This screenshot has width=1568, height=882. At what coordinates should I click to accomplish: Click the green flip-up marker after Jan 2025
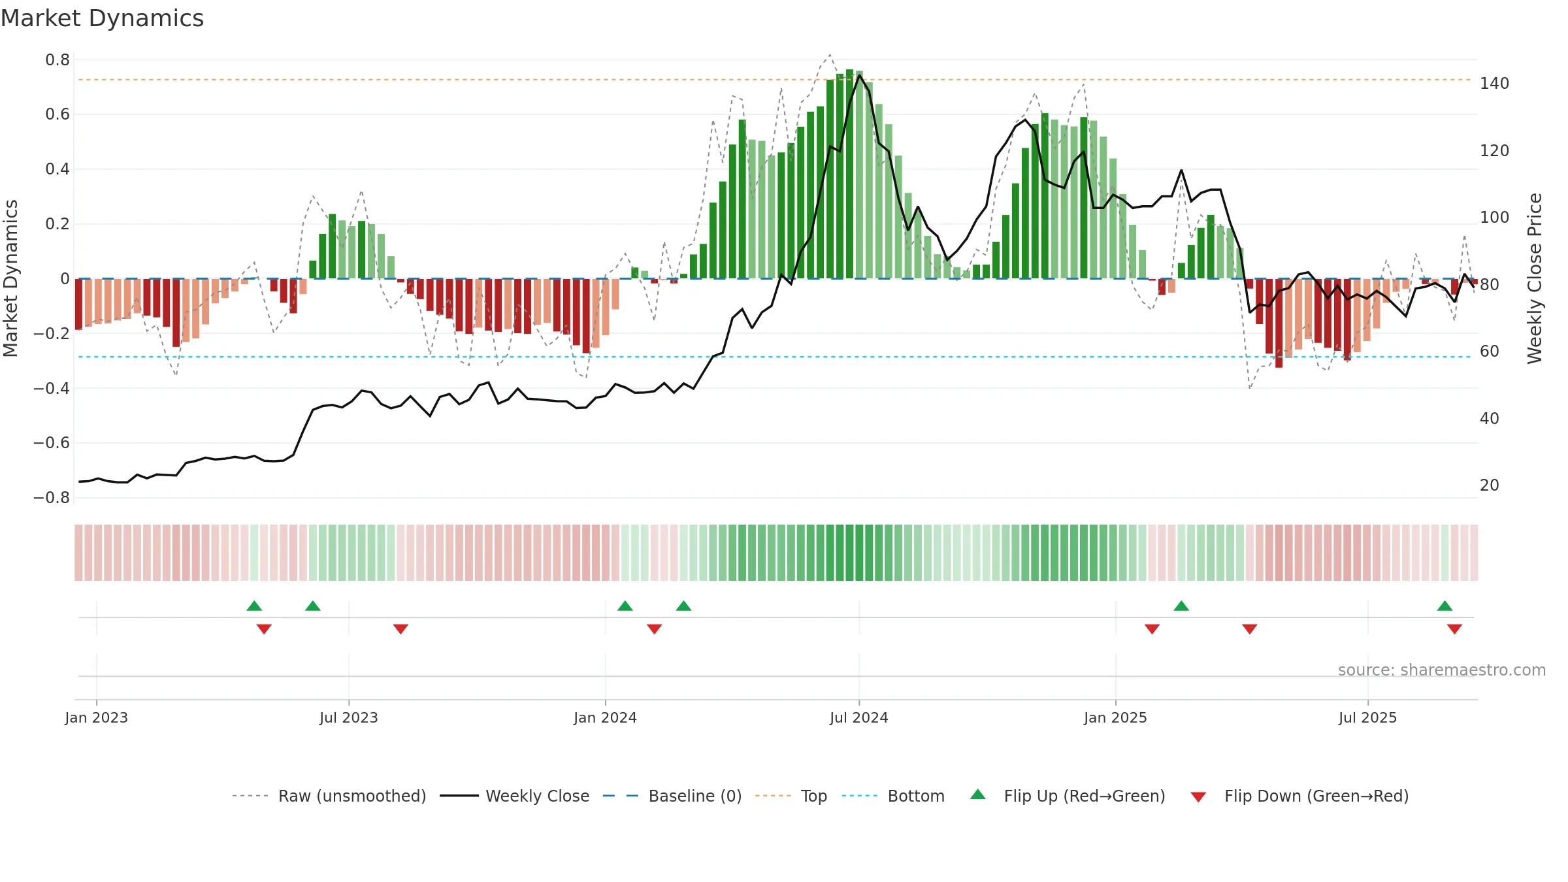pos(1181,606)
